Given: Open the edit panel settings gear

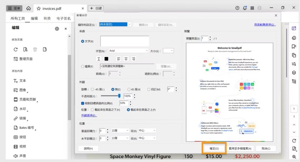Looking at the screenshot, I should point(57,29).
